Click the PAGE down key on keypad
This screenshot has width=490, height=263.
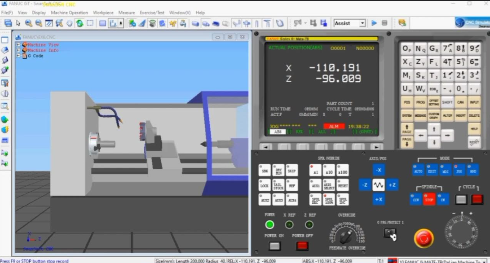pos(406,142)
